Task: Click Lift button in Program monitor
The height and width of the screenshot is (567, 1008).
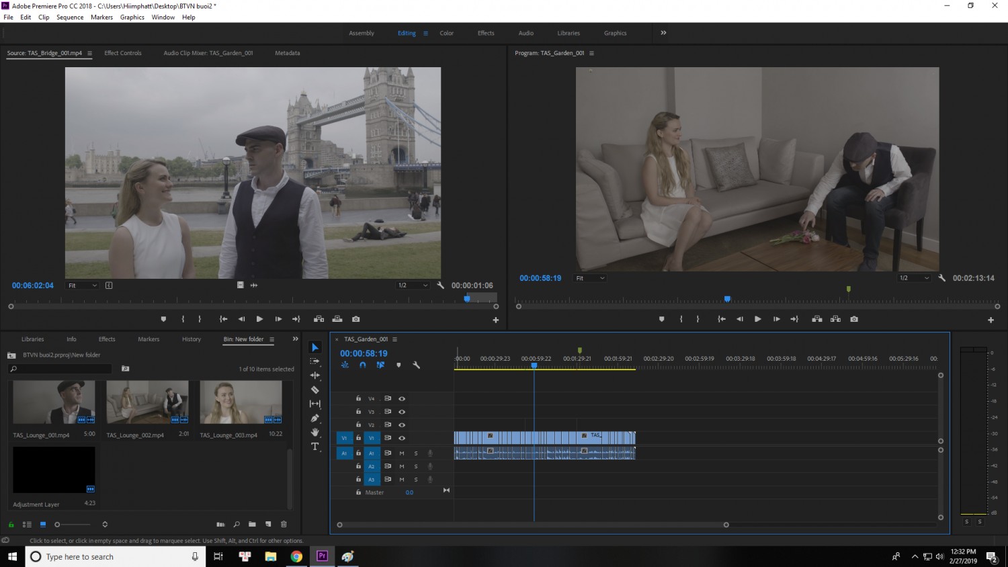Action: (x=817, y=319)
